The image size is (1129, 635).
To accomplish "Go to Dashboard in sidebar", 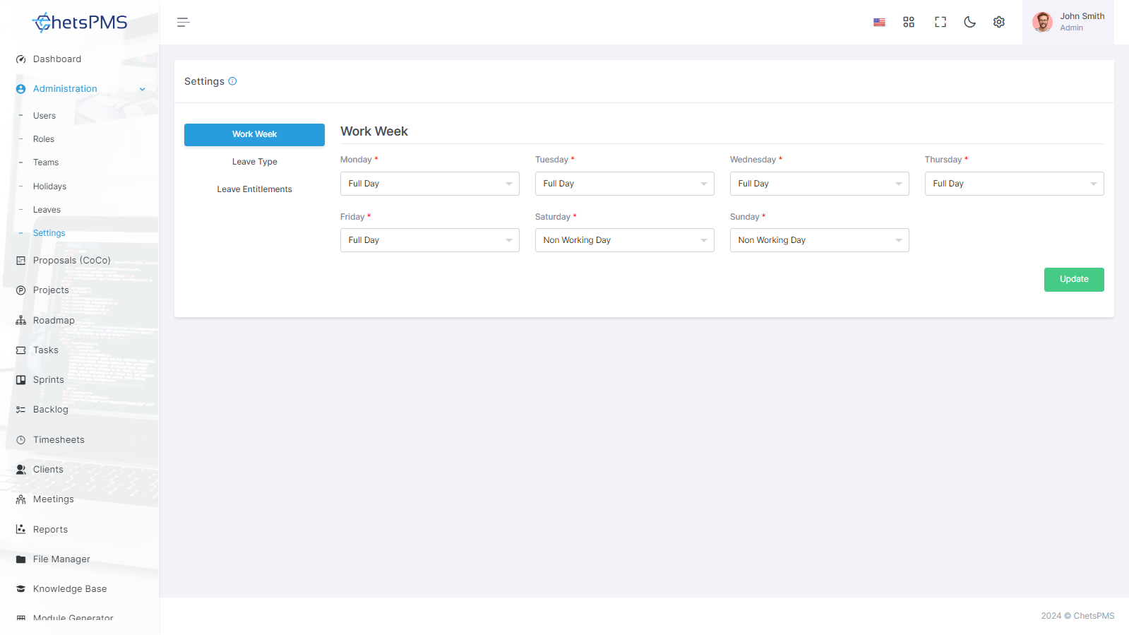I will (57, 59).
